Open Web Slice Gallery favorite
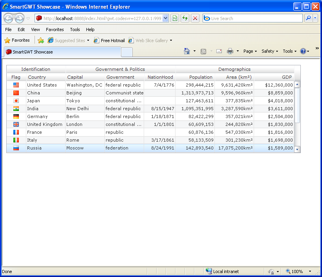 click(x=150, y=41)
